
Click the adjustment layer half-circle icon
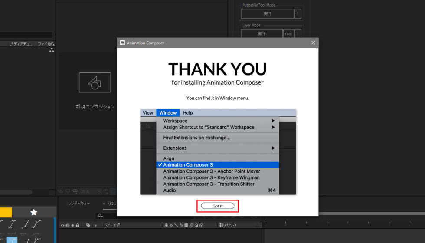[x=196, y=225]
